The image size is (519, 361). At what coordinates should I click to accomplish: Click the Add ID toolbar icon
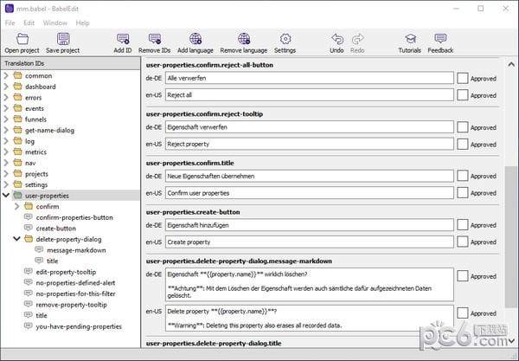coord(122,40)
